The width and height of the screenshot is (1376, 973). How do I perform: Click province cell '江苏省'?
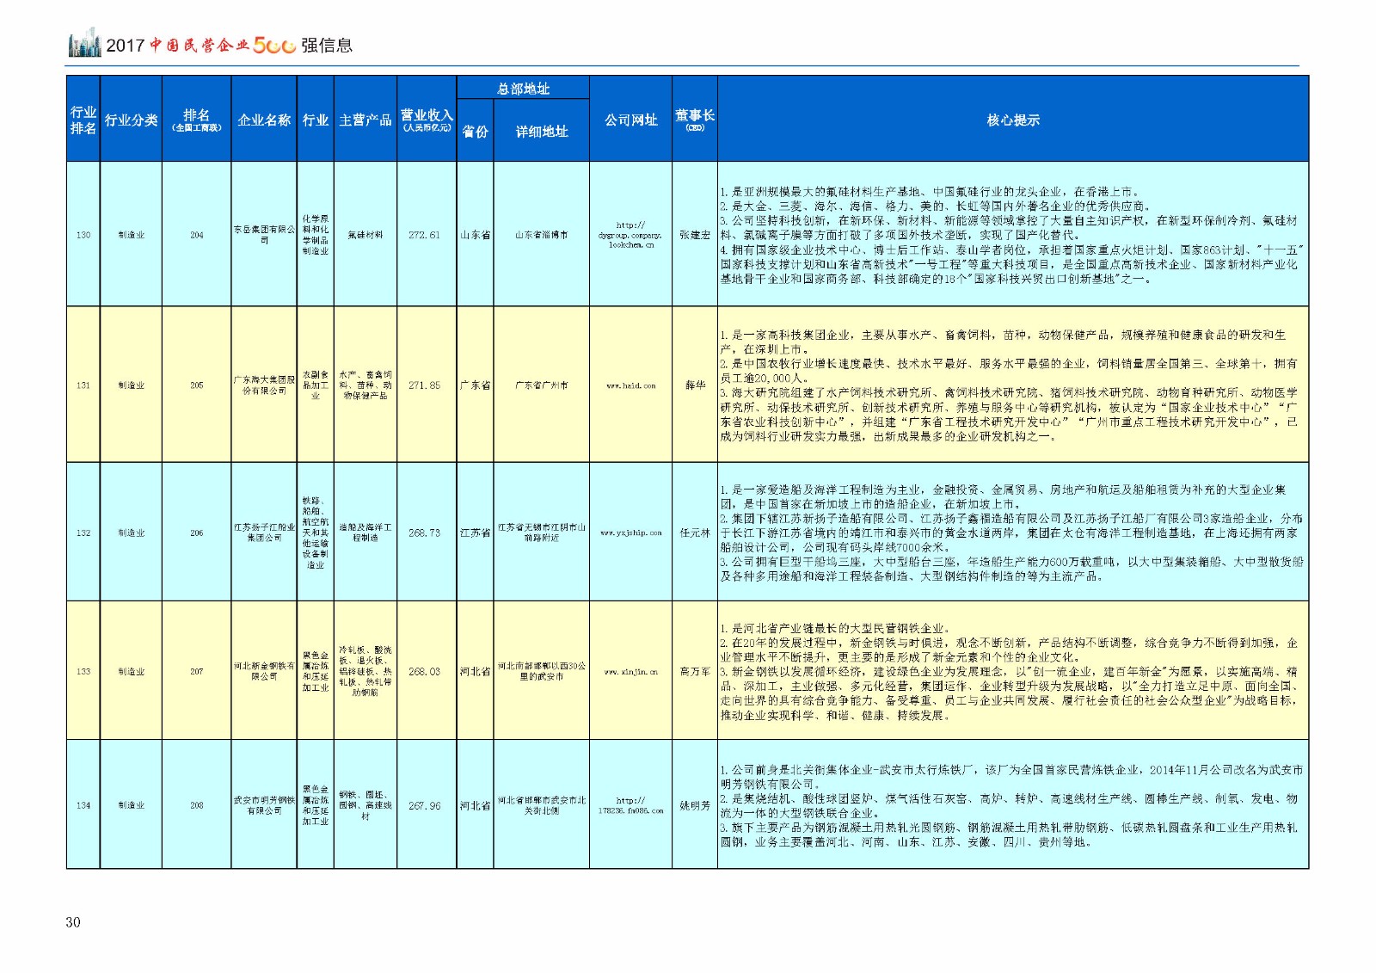point(475,533)
